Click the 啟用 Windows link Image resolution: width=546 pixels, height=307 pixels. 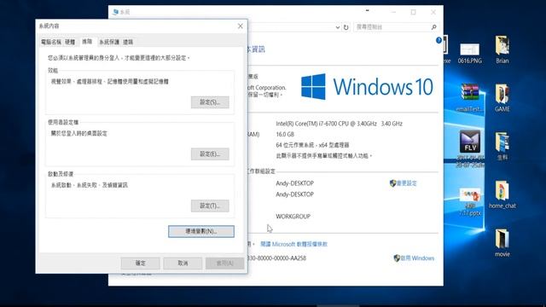417,258
